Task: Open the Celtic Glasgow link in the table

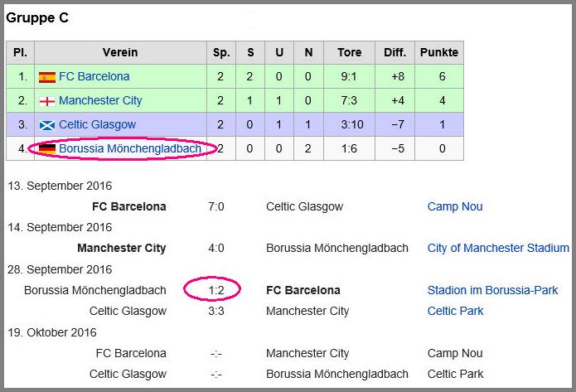Action: (97, 124)
